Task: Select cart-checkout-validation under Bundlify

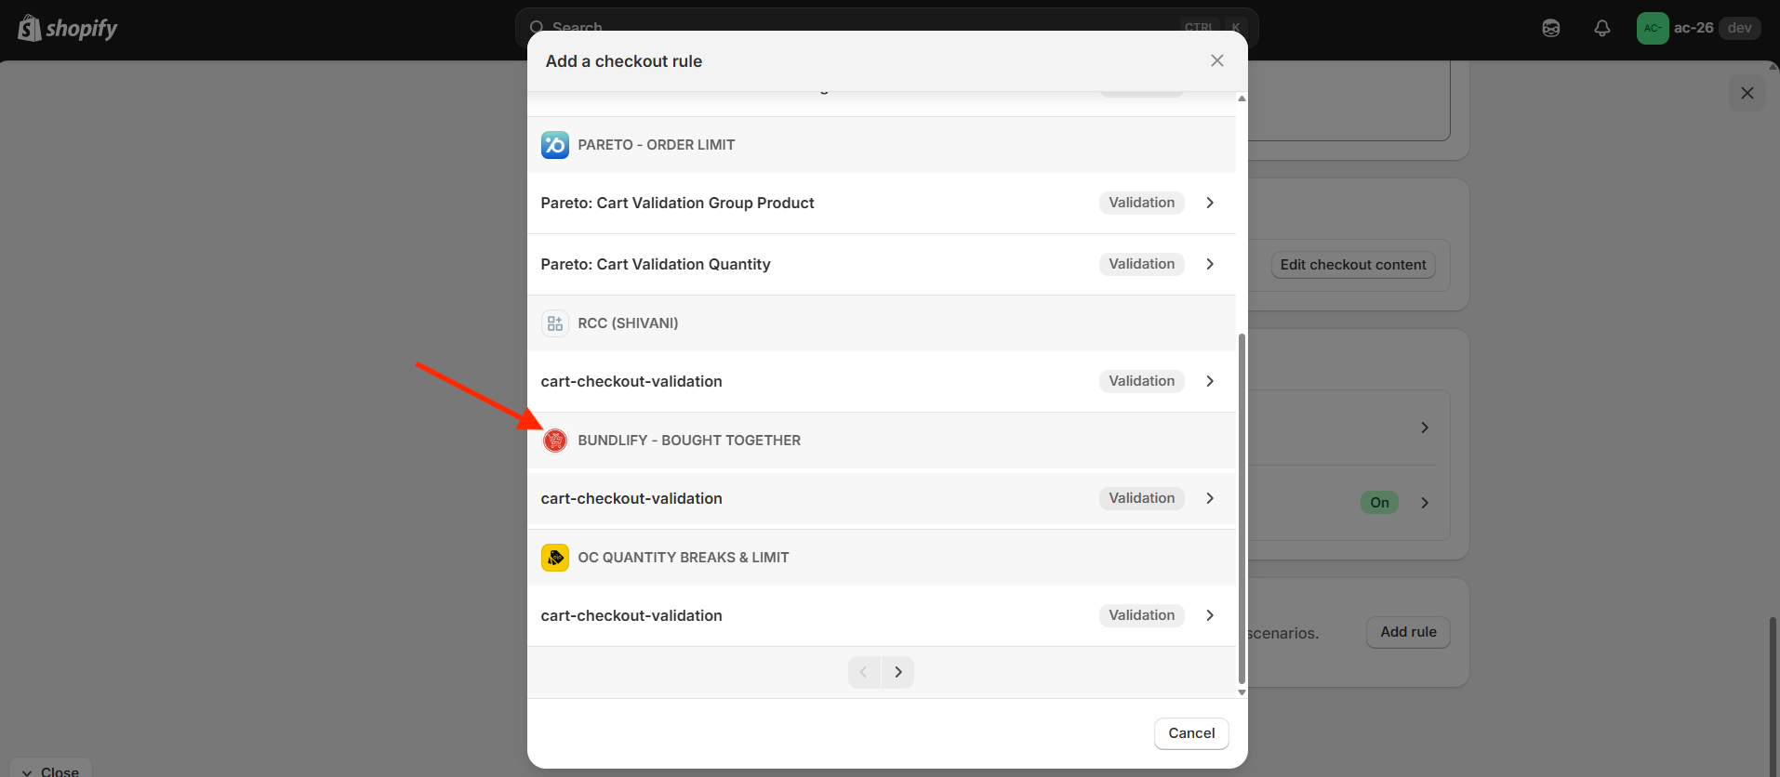Action: click(882, 498)
